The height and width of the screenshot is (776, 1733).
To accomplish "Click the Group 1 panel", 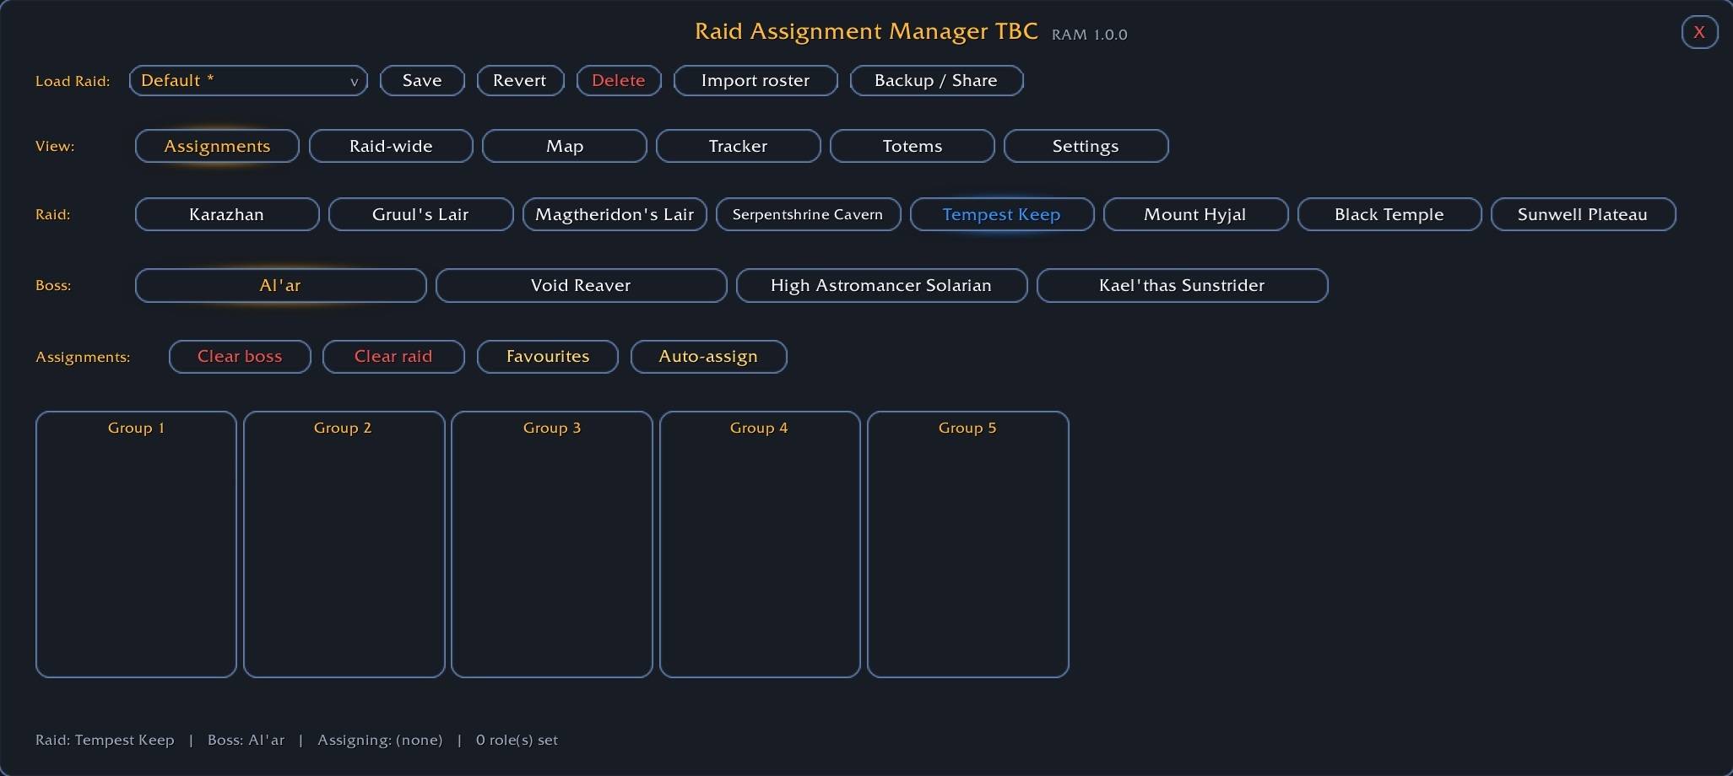I will pyautogui.click(x=136, y=544).
